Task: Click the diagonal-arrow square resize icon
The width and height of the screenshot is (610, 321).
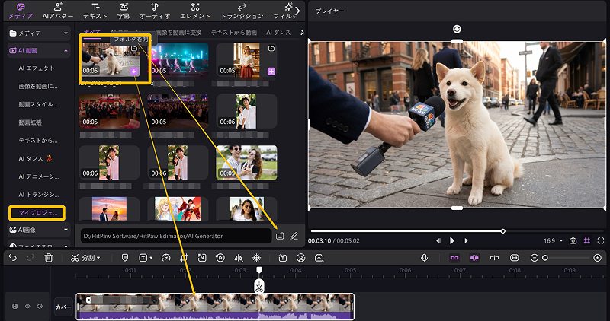Action: [202, 258]
